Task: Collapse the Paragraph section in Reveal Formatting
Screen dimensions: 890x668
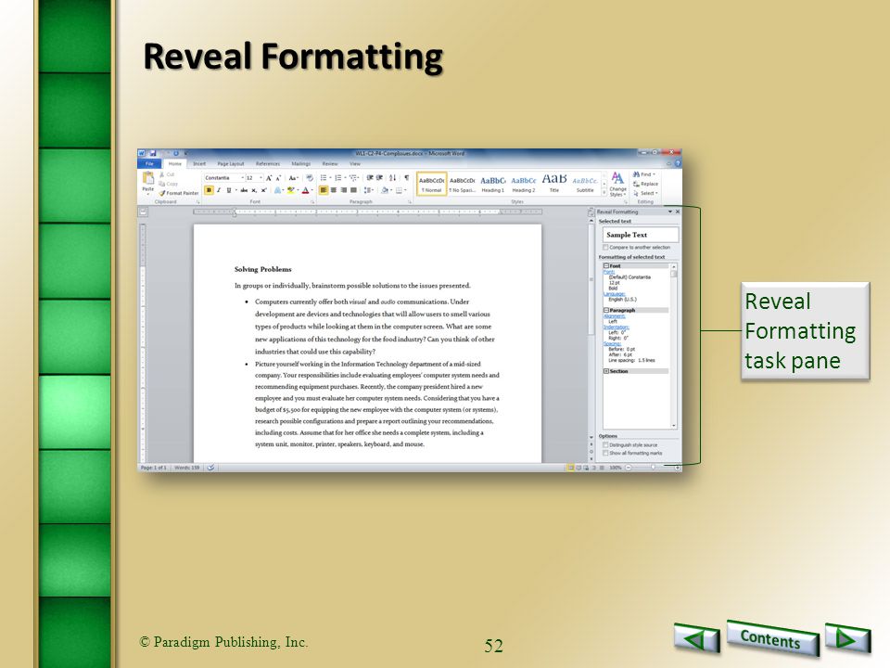Action: (606, 310)
